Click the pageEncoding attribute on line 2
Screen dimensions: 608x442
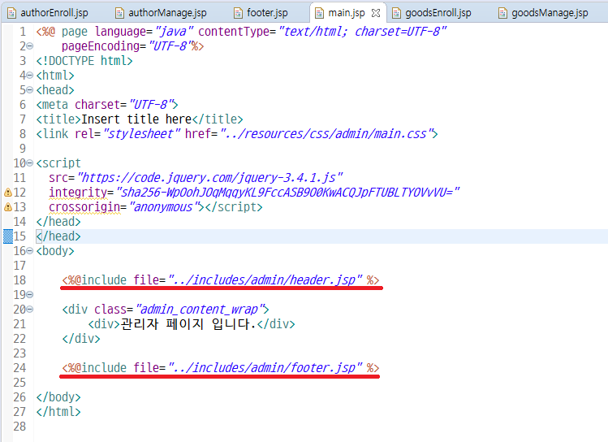(101, 46)
